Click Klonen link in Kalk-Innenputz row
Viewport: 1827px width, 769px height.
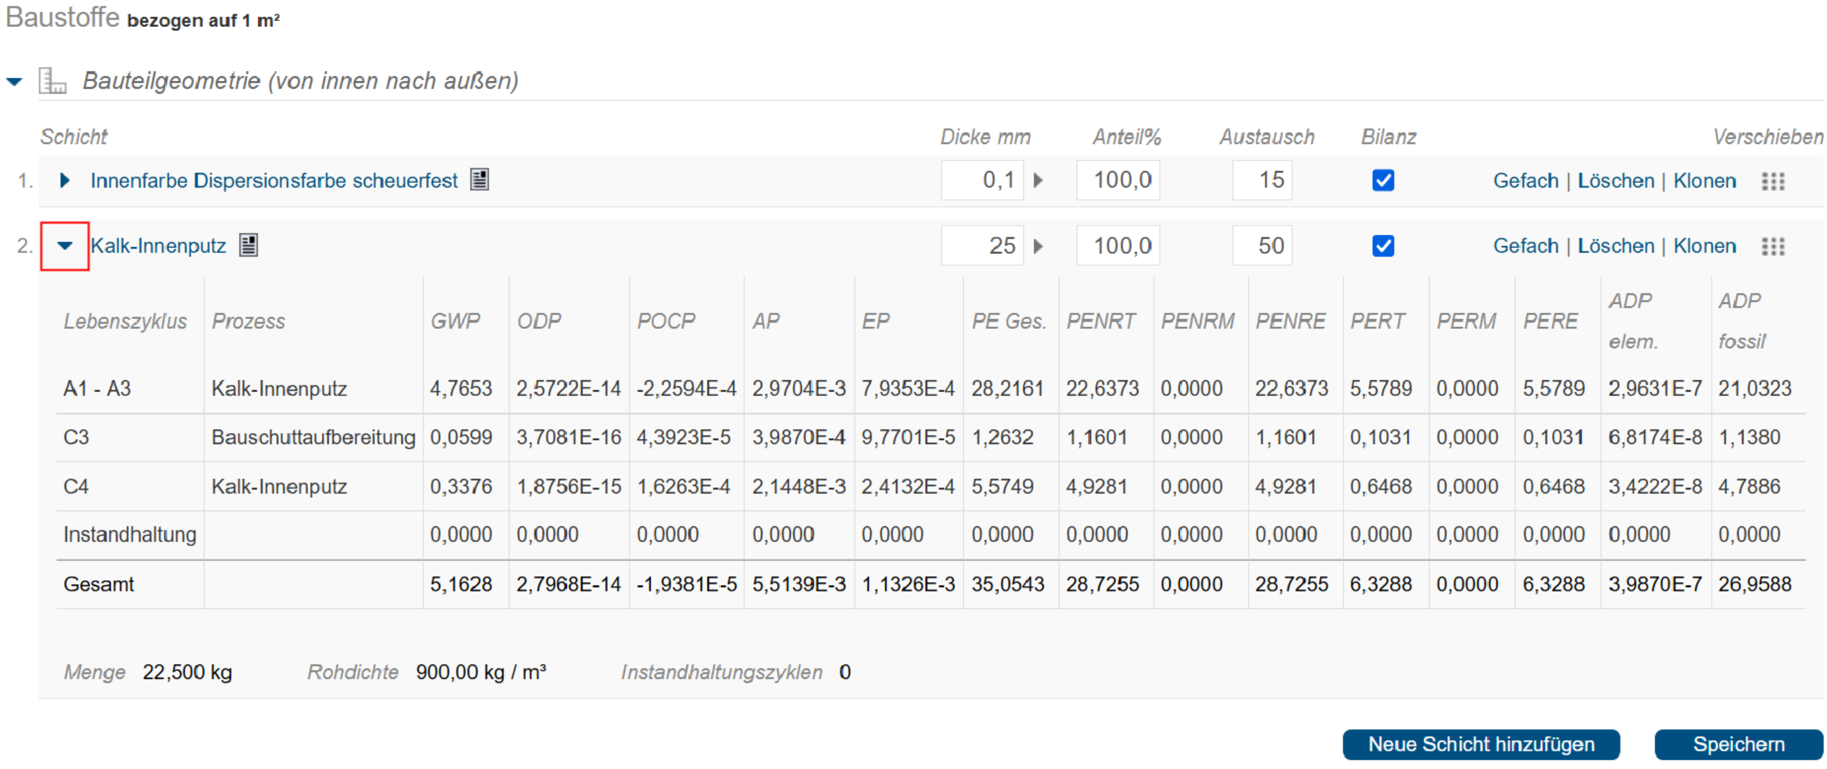click(x=1705, y=246)
